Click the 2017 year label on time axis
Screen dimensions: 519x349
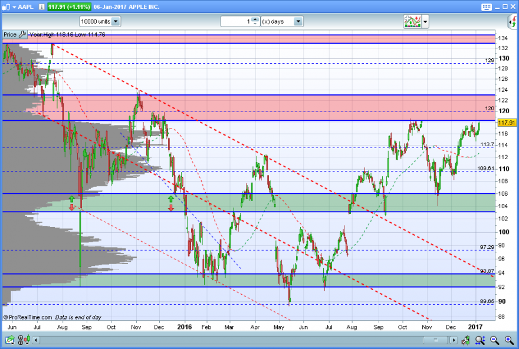pyautogui.click(x=475, y=327)
